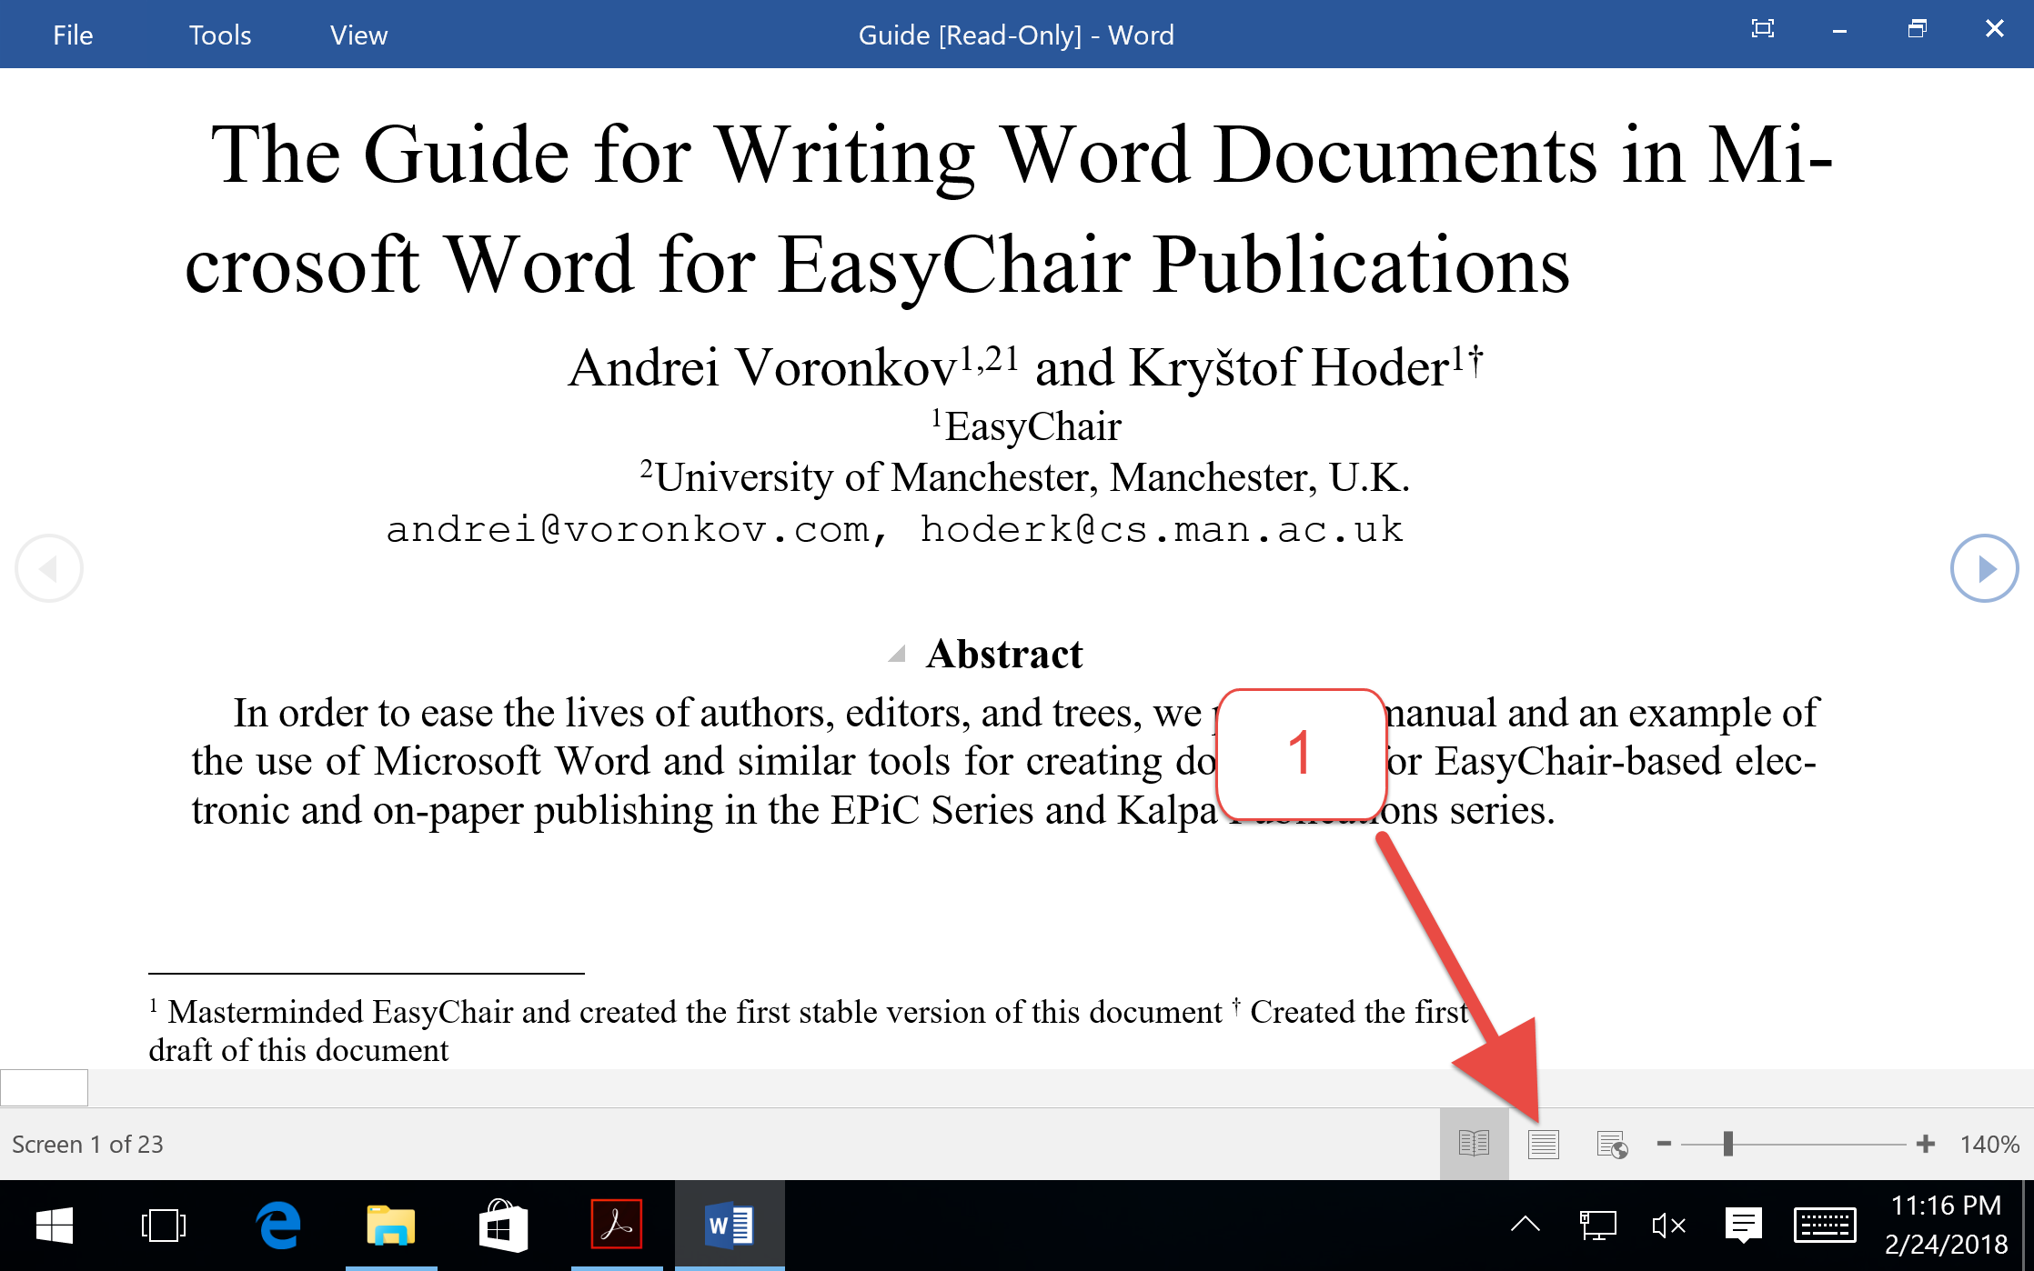Open the Action Center notifications icon
This screenshot has height=1271, width=2034.
(x=1743, y=1225)
